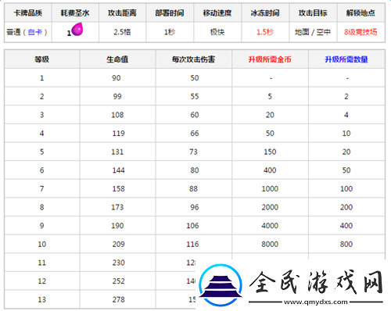Click damage value 73 in level 5 row
This screenshot has width=391, height=311.
193,152
